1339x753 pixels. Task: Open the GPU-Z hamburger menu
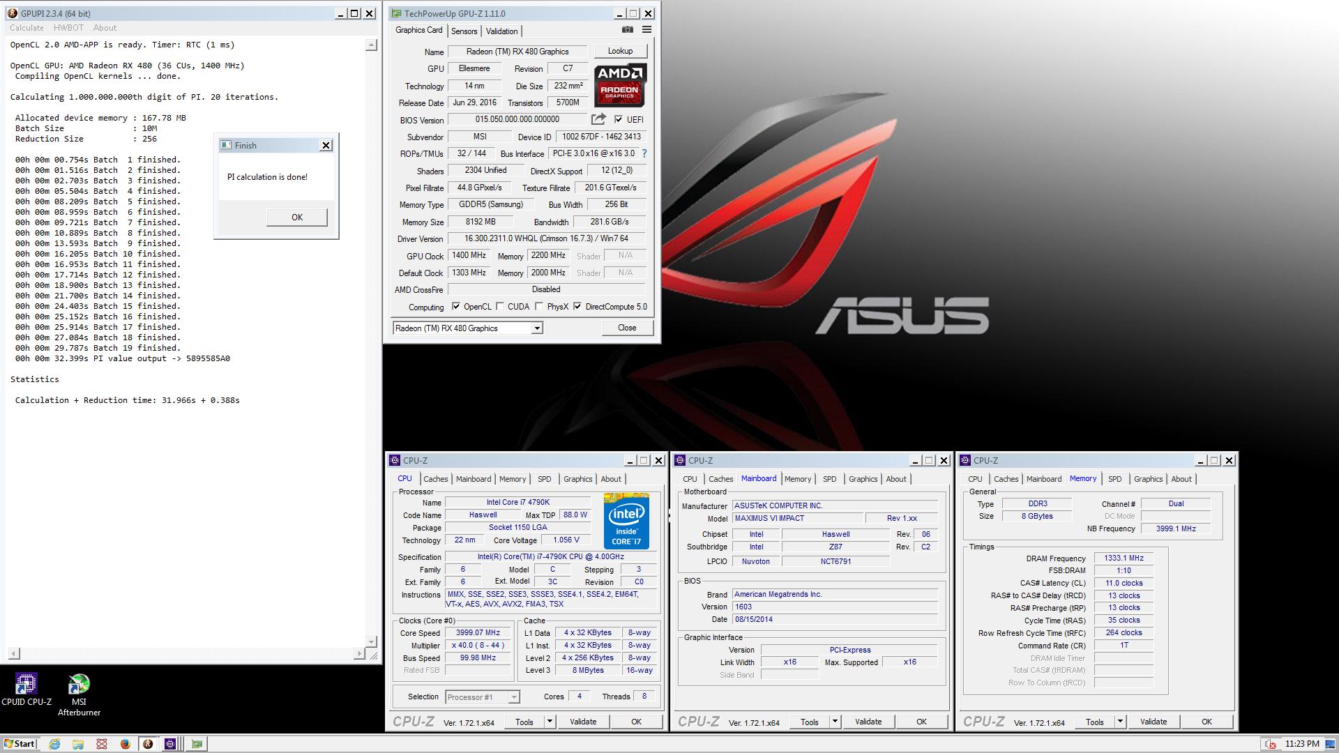point(646,30)
